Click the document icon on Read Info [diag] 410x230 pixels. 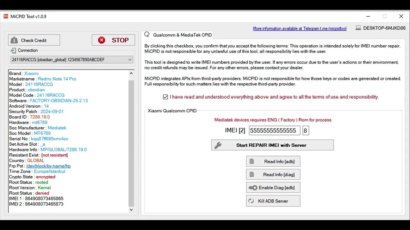point(252,175)
